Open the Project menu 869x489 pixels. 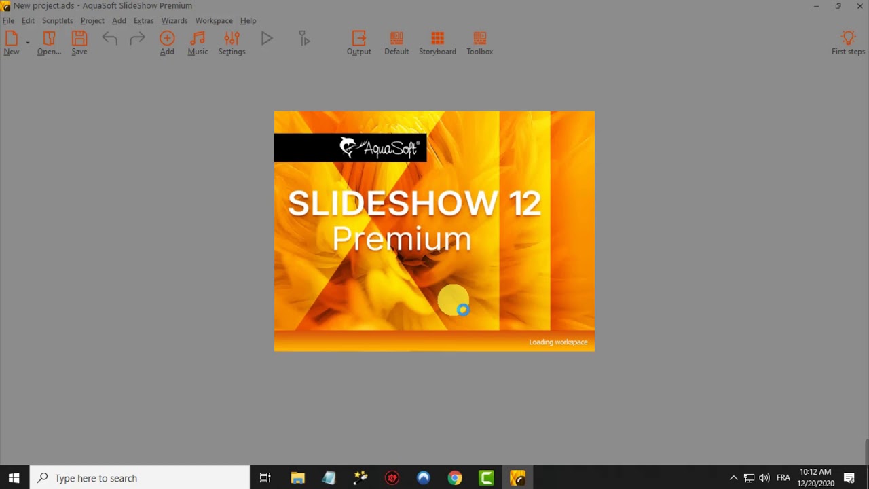(92, 20)
